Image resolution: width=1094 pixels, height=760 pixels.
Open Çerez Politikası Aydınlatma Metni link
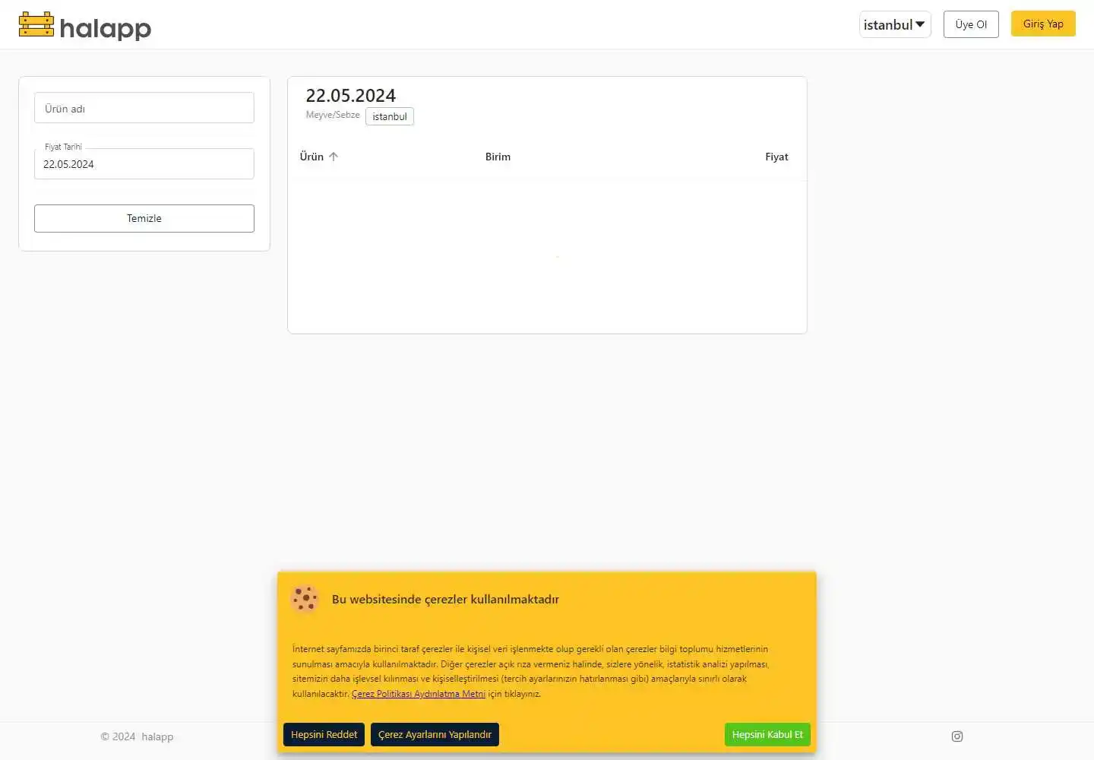pyautogui.click(x=419, y=694)
